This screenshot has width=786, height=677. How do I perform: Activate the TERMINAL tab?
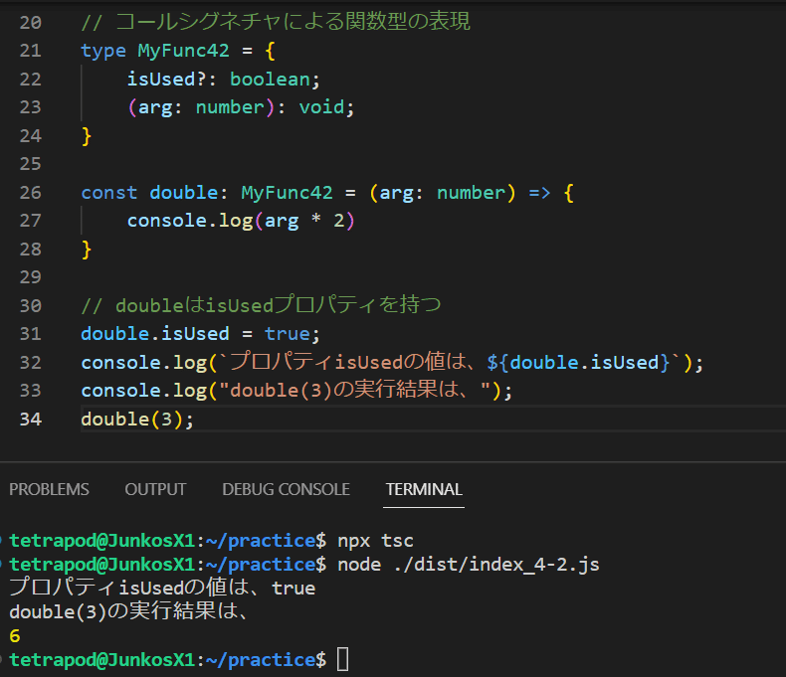click(424, 489)
